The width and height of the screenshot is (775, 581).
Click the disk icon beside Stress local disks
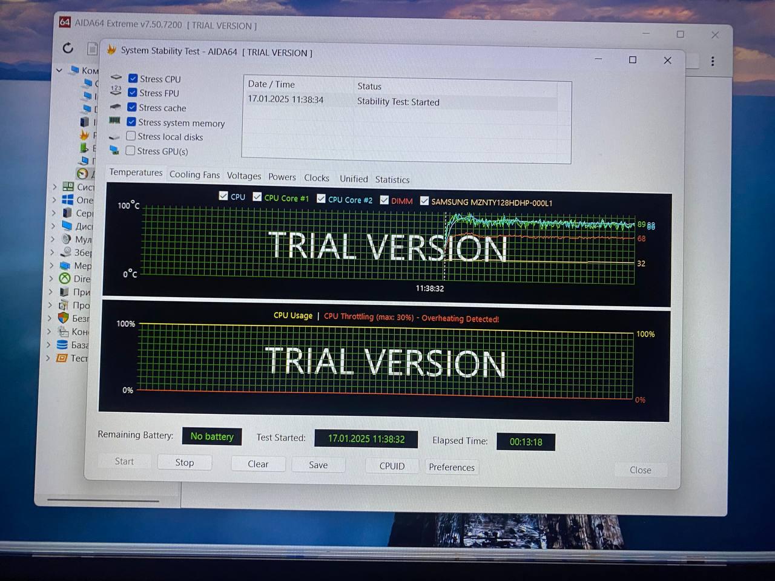(114, 137)
